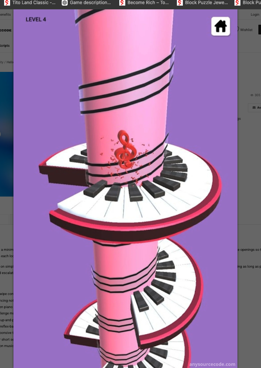Open the Wishlist link
Screen dimensions: 261x368
pyautogui.click(x=246, y=30)
